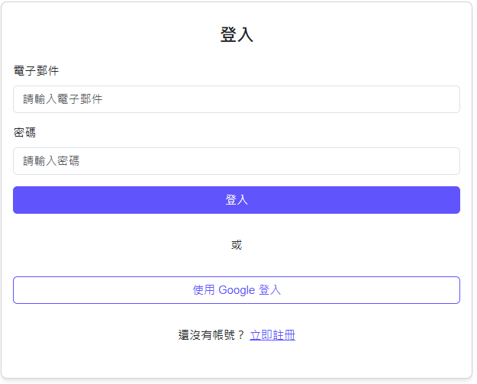Click the 或 divider text
Screen dimensions: 477x384
[237, 245]
